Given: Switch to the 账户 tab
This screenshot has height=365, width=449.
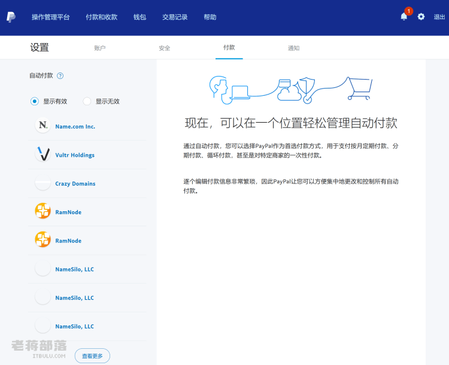Looking at the screenshot, I should point(99,48).
